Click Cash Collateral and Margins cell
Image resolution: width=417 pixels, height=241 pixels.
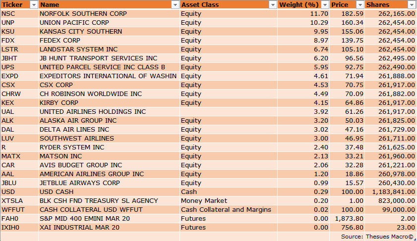point(229,210)
